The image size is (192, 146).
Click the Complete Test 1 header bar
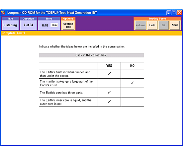pos(91,33)
